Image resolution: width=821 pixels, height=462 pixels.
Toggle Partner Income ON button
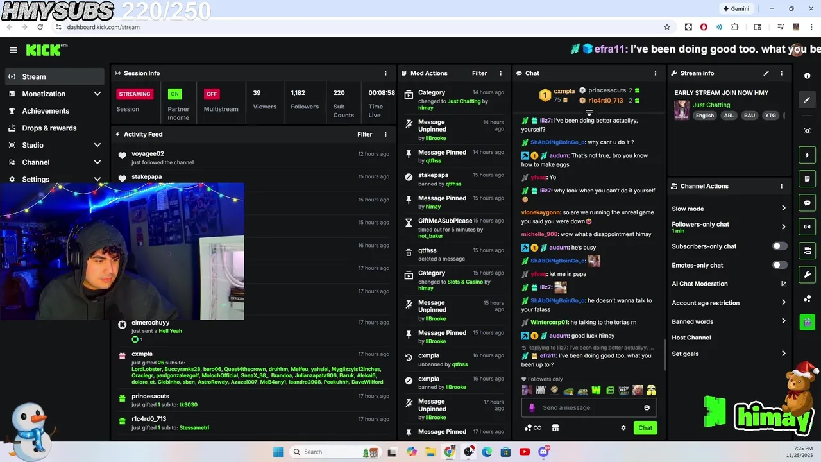174,94
